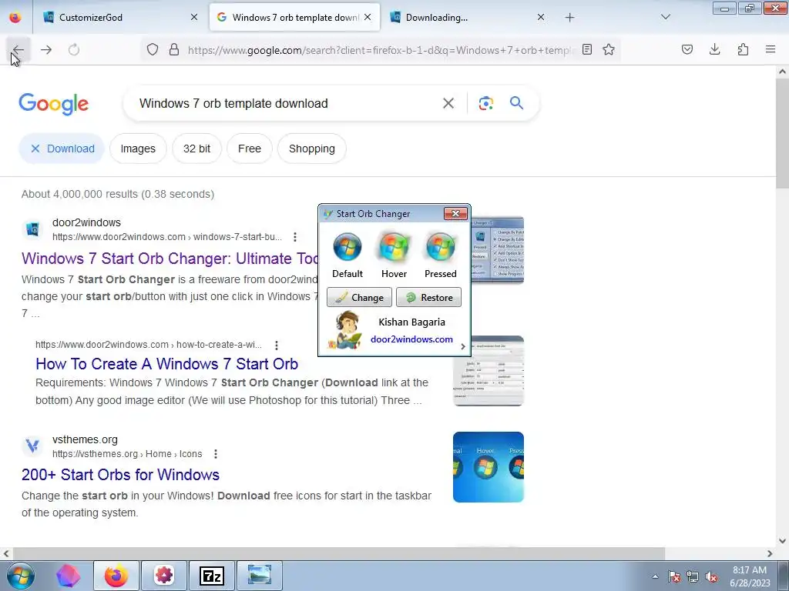Bookmark this page with the star icon

pyautogui.click(x=609, y=50)
